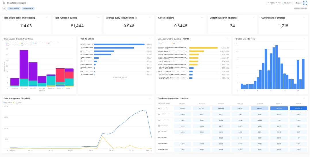
Task: Toggle the DO*** legend in Longest running queries
Action: [x=164, y=43]
